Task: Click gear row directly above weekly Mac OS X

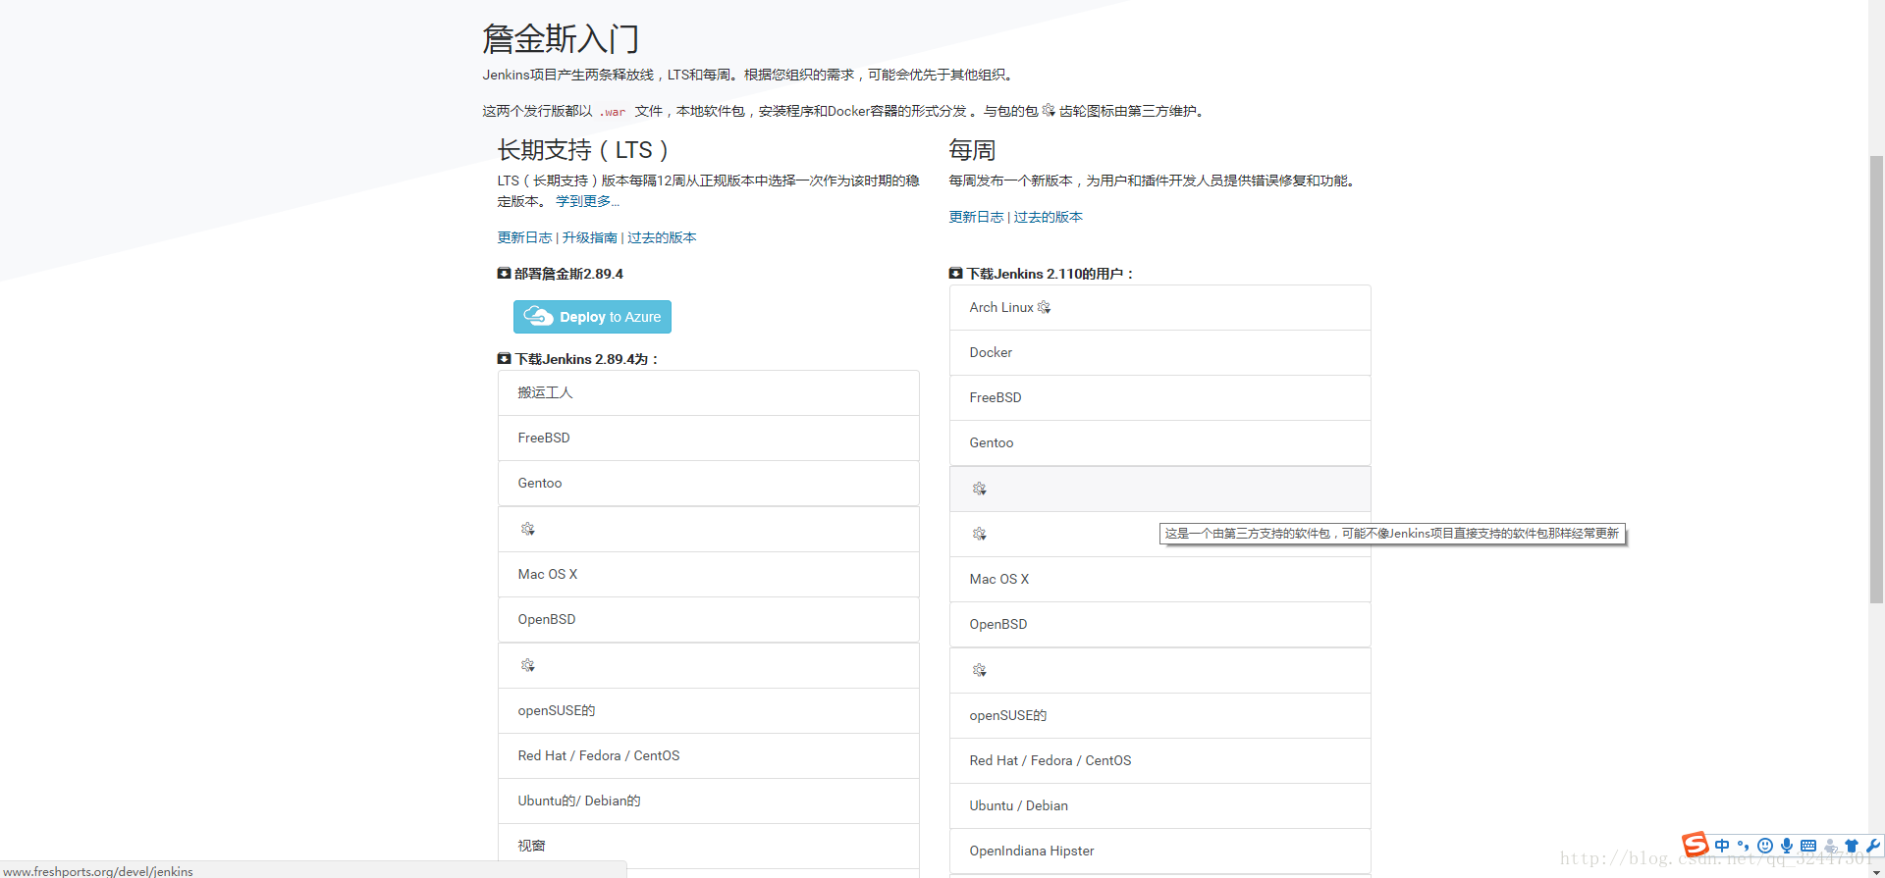Action: tap(1159, 534)
